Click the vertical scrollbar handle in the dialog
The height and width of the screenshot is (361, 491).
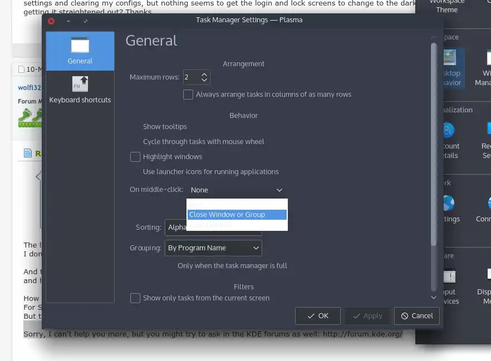click(434, 144)
